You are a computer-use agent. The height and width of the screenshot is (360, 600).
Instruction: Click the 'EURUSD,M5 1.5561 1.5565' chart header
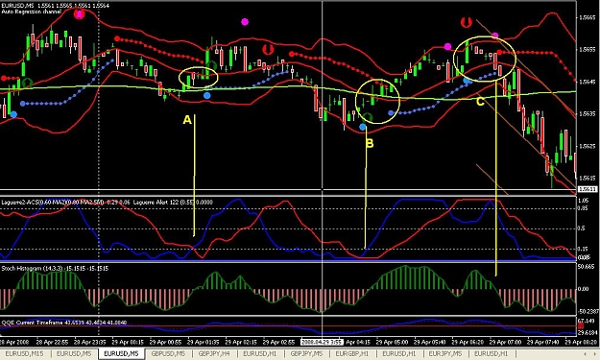(x=55, y=6)
